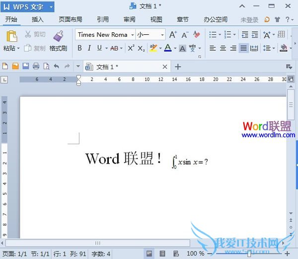Expand font color dropdown arrow

(175, 48)
